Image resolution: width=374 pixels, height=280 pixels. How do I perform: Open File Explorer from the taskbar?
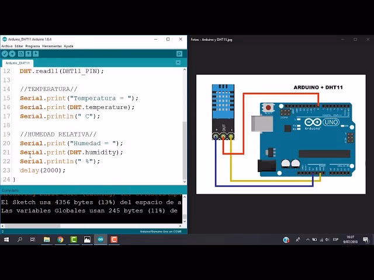tap(47, 240)
